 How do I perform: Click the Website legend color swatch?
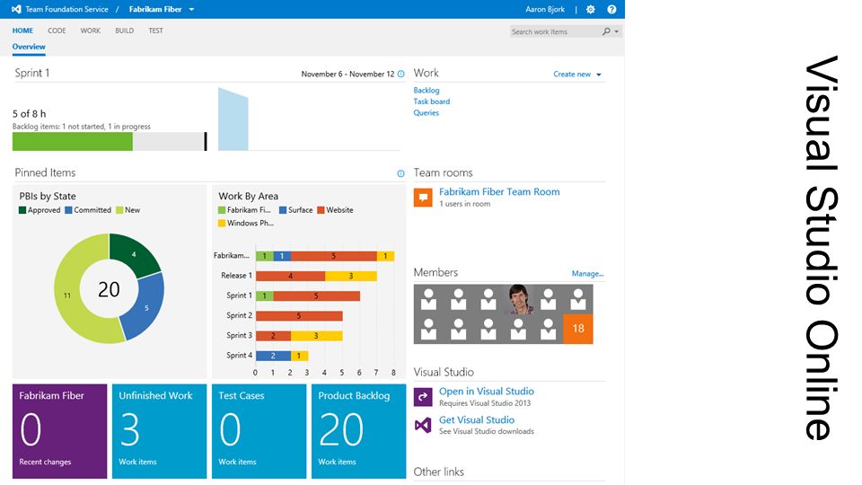321,210
